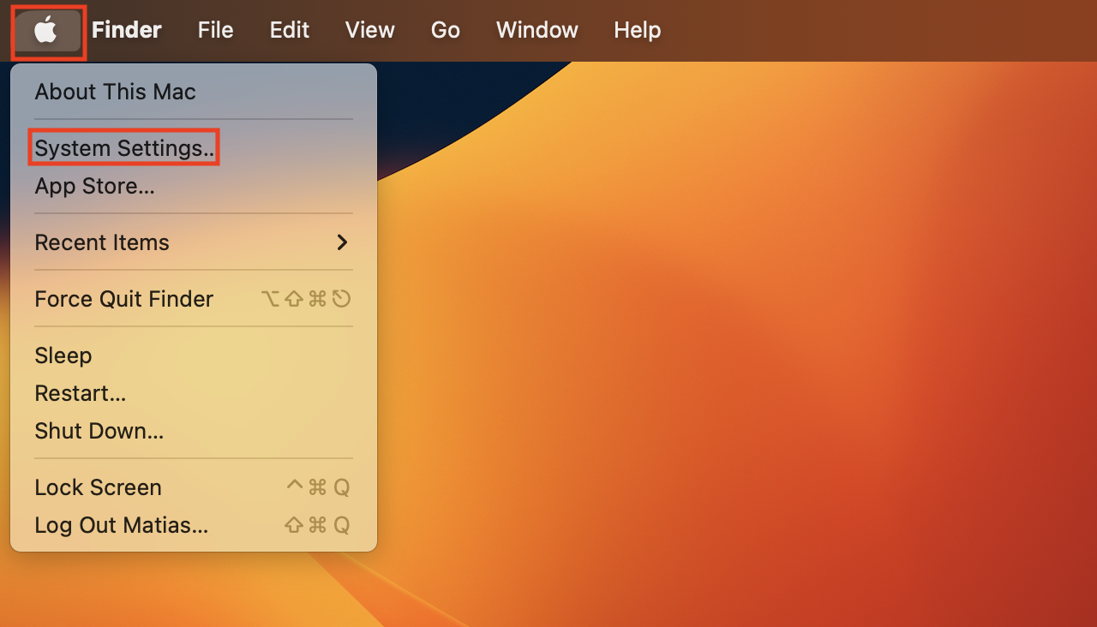The height and width of the screenshot is (627, 1097).
Task: Open the Edit menu
Action: click(289, 31)
